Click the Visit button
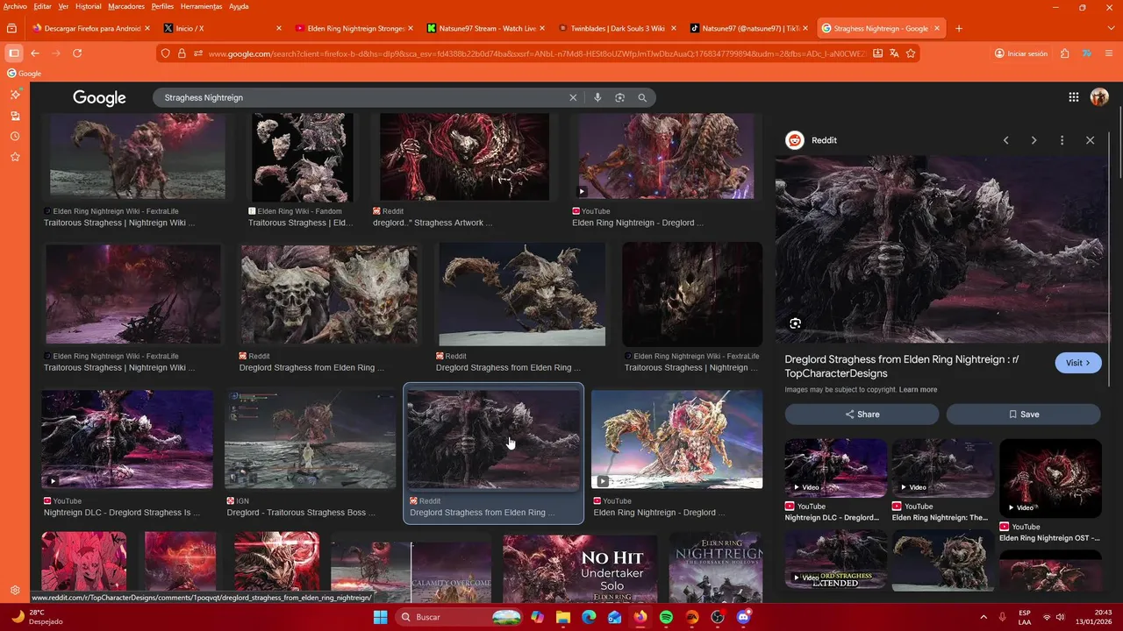Screen dimensions: 1123x631 pyautogui.click(x=1077, y=363)
